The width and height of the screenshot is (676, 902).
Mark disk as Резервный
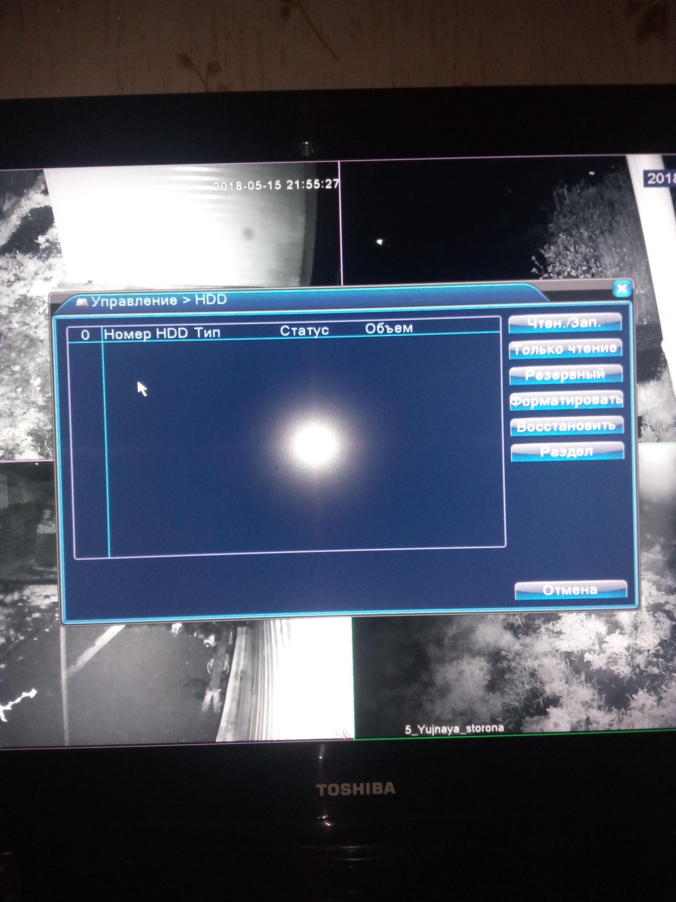pos(566,375)
